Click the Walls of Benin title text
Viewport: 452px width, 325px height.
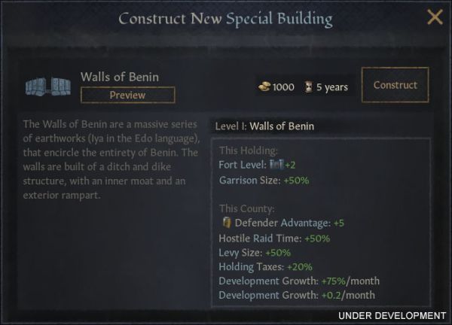[x=120, y=77]
